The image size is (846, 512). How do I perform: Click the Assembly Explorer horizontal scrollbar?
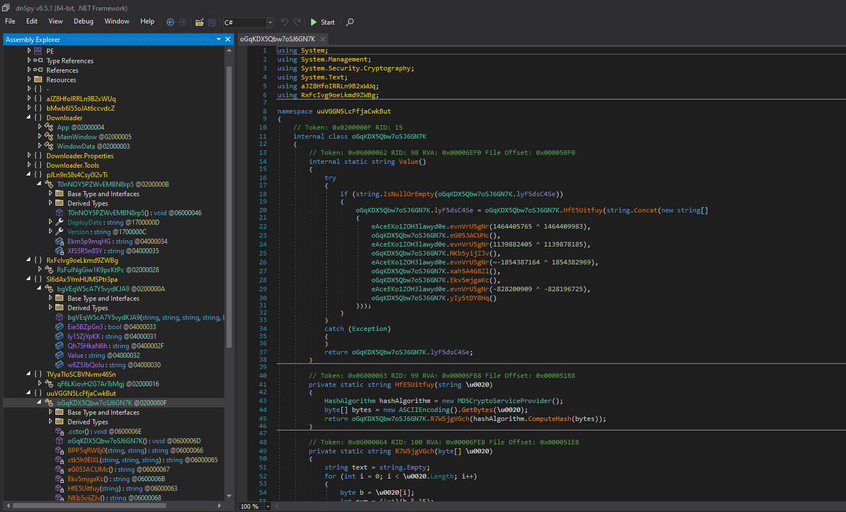tap(90, 506)
